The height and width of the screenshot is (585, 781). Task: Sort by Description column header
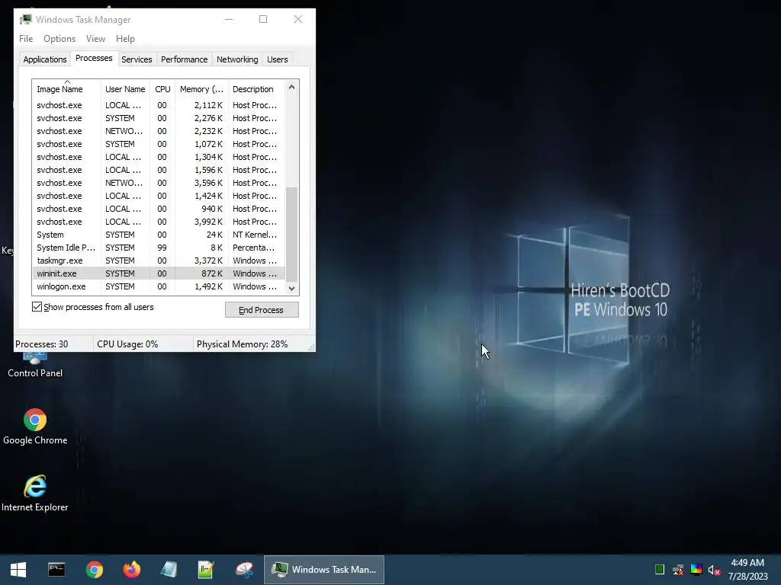click(256, 89)
